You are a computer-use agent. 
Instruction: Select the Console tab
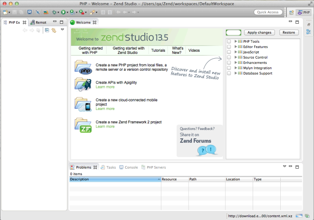[x=129, y=167]
